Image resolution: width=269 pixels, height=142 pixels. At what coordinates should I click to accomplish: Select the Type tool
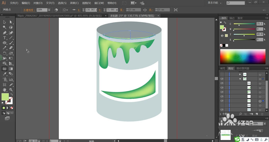tap(5, 38)
